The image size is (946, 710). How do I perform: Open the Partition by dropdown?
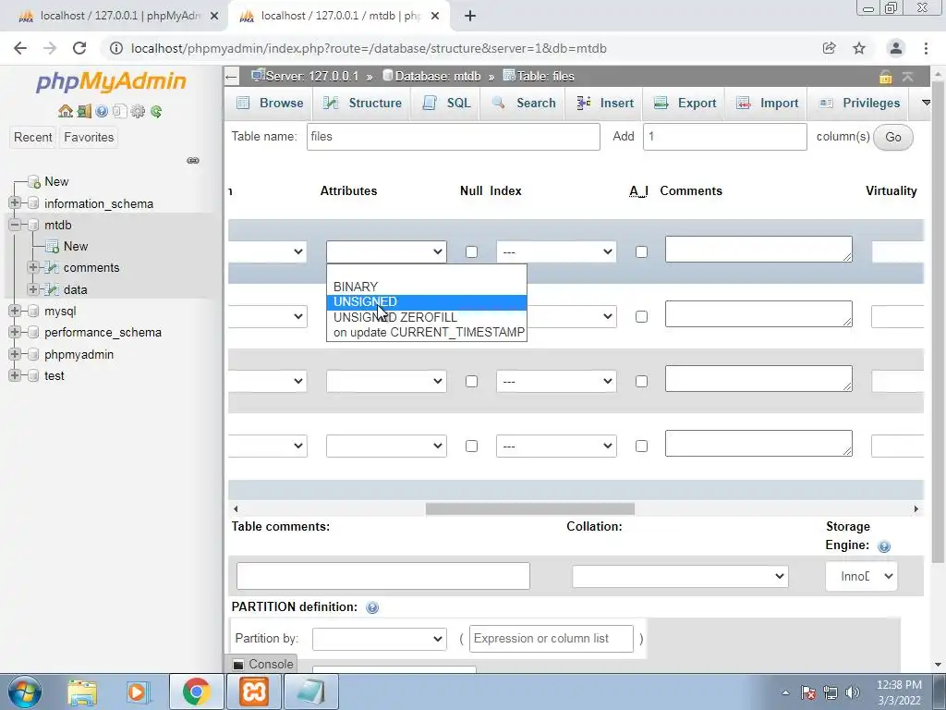click(x=380, y=639)
